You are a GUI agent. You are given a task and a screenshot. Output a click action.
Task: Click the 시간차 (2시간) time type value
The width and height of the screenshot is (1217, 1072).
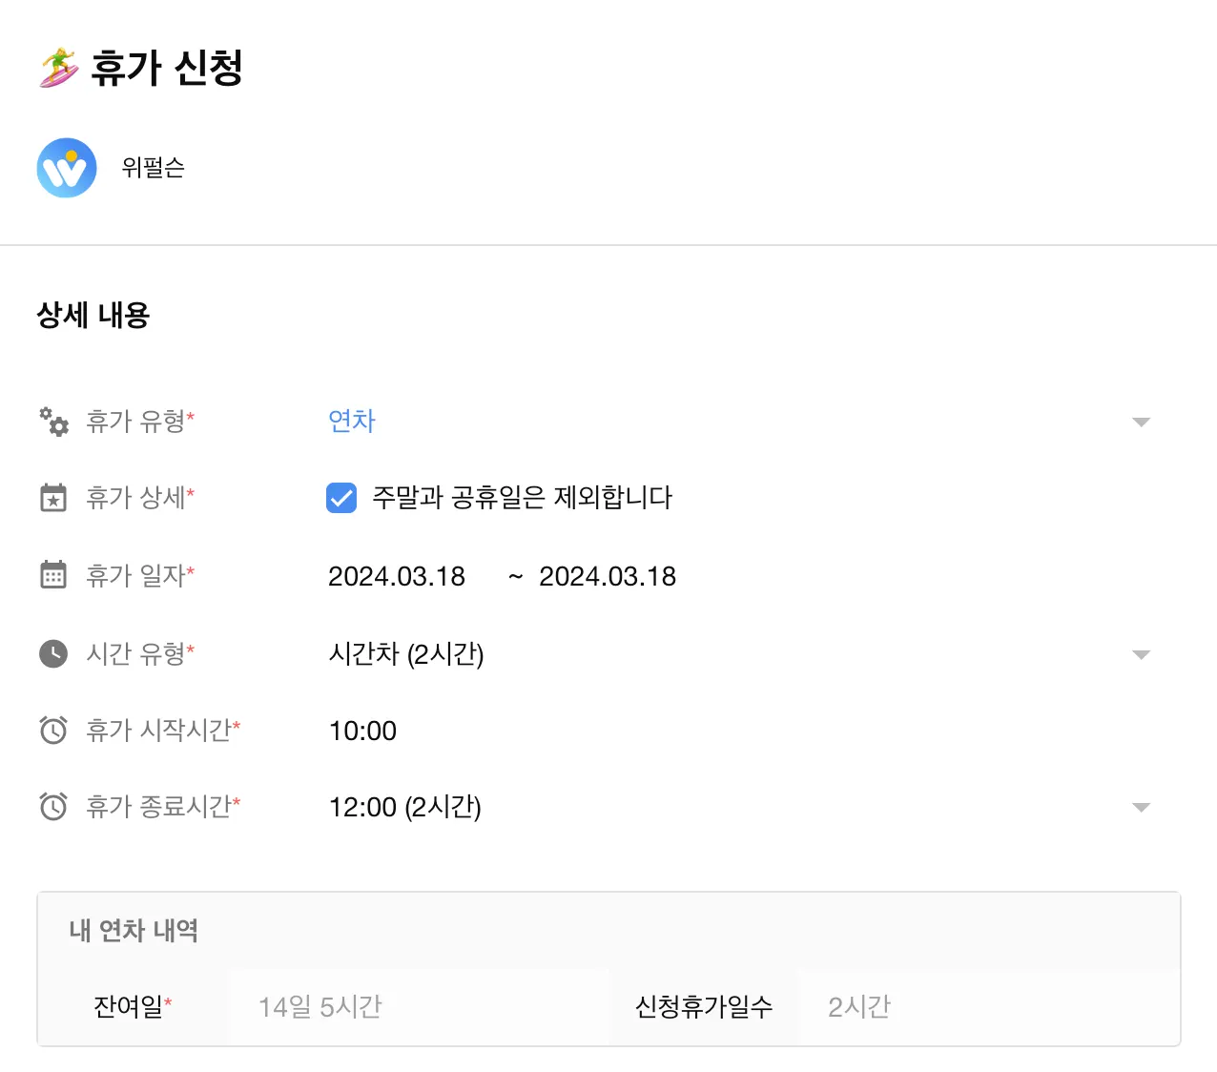tap(406, 654)
